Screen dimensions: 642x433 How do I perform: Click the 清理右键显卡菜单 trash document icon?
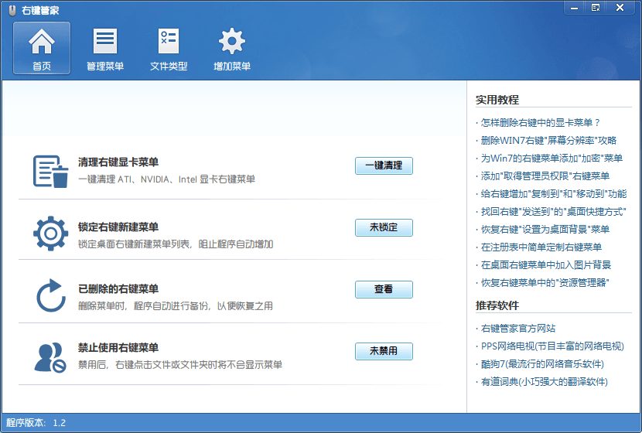50,171
